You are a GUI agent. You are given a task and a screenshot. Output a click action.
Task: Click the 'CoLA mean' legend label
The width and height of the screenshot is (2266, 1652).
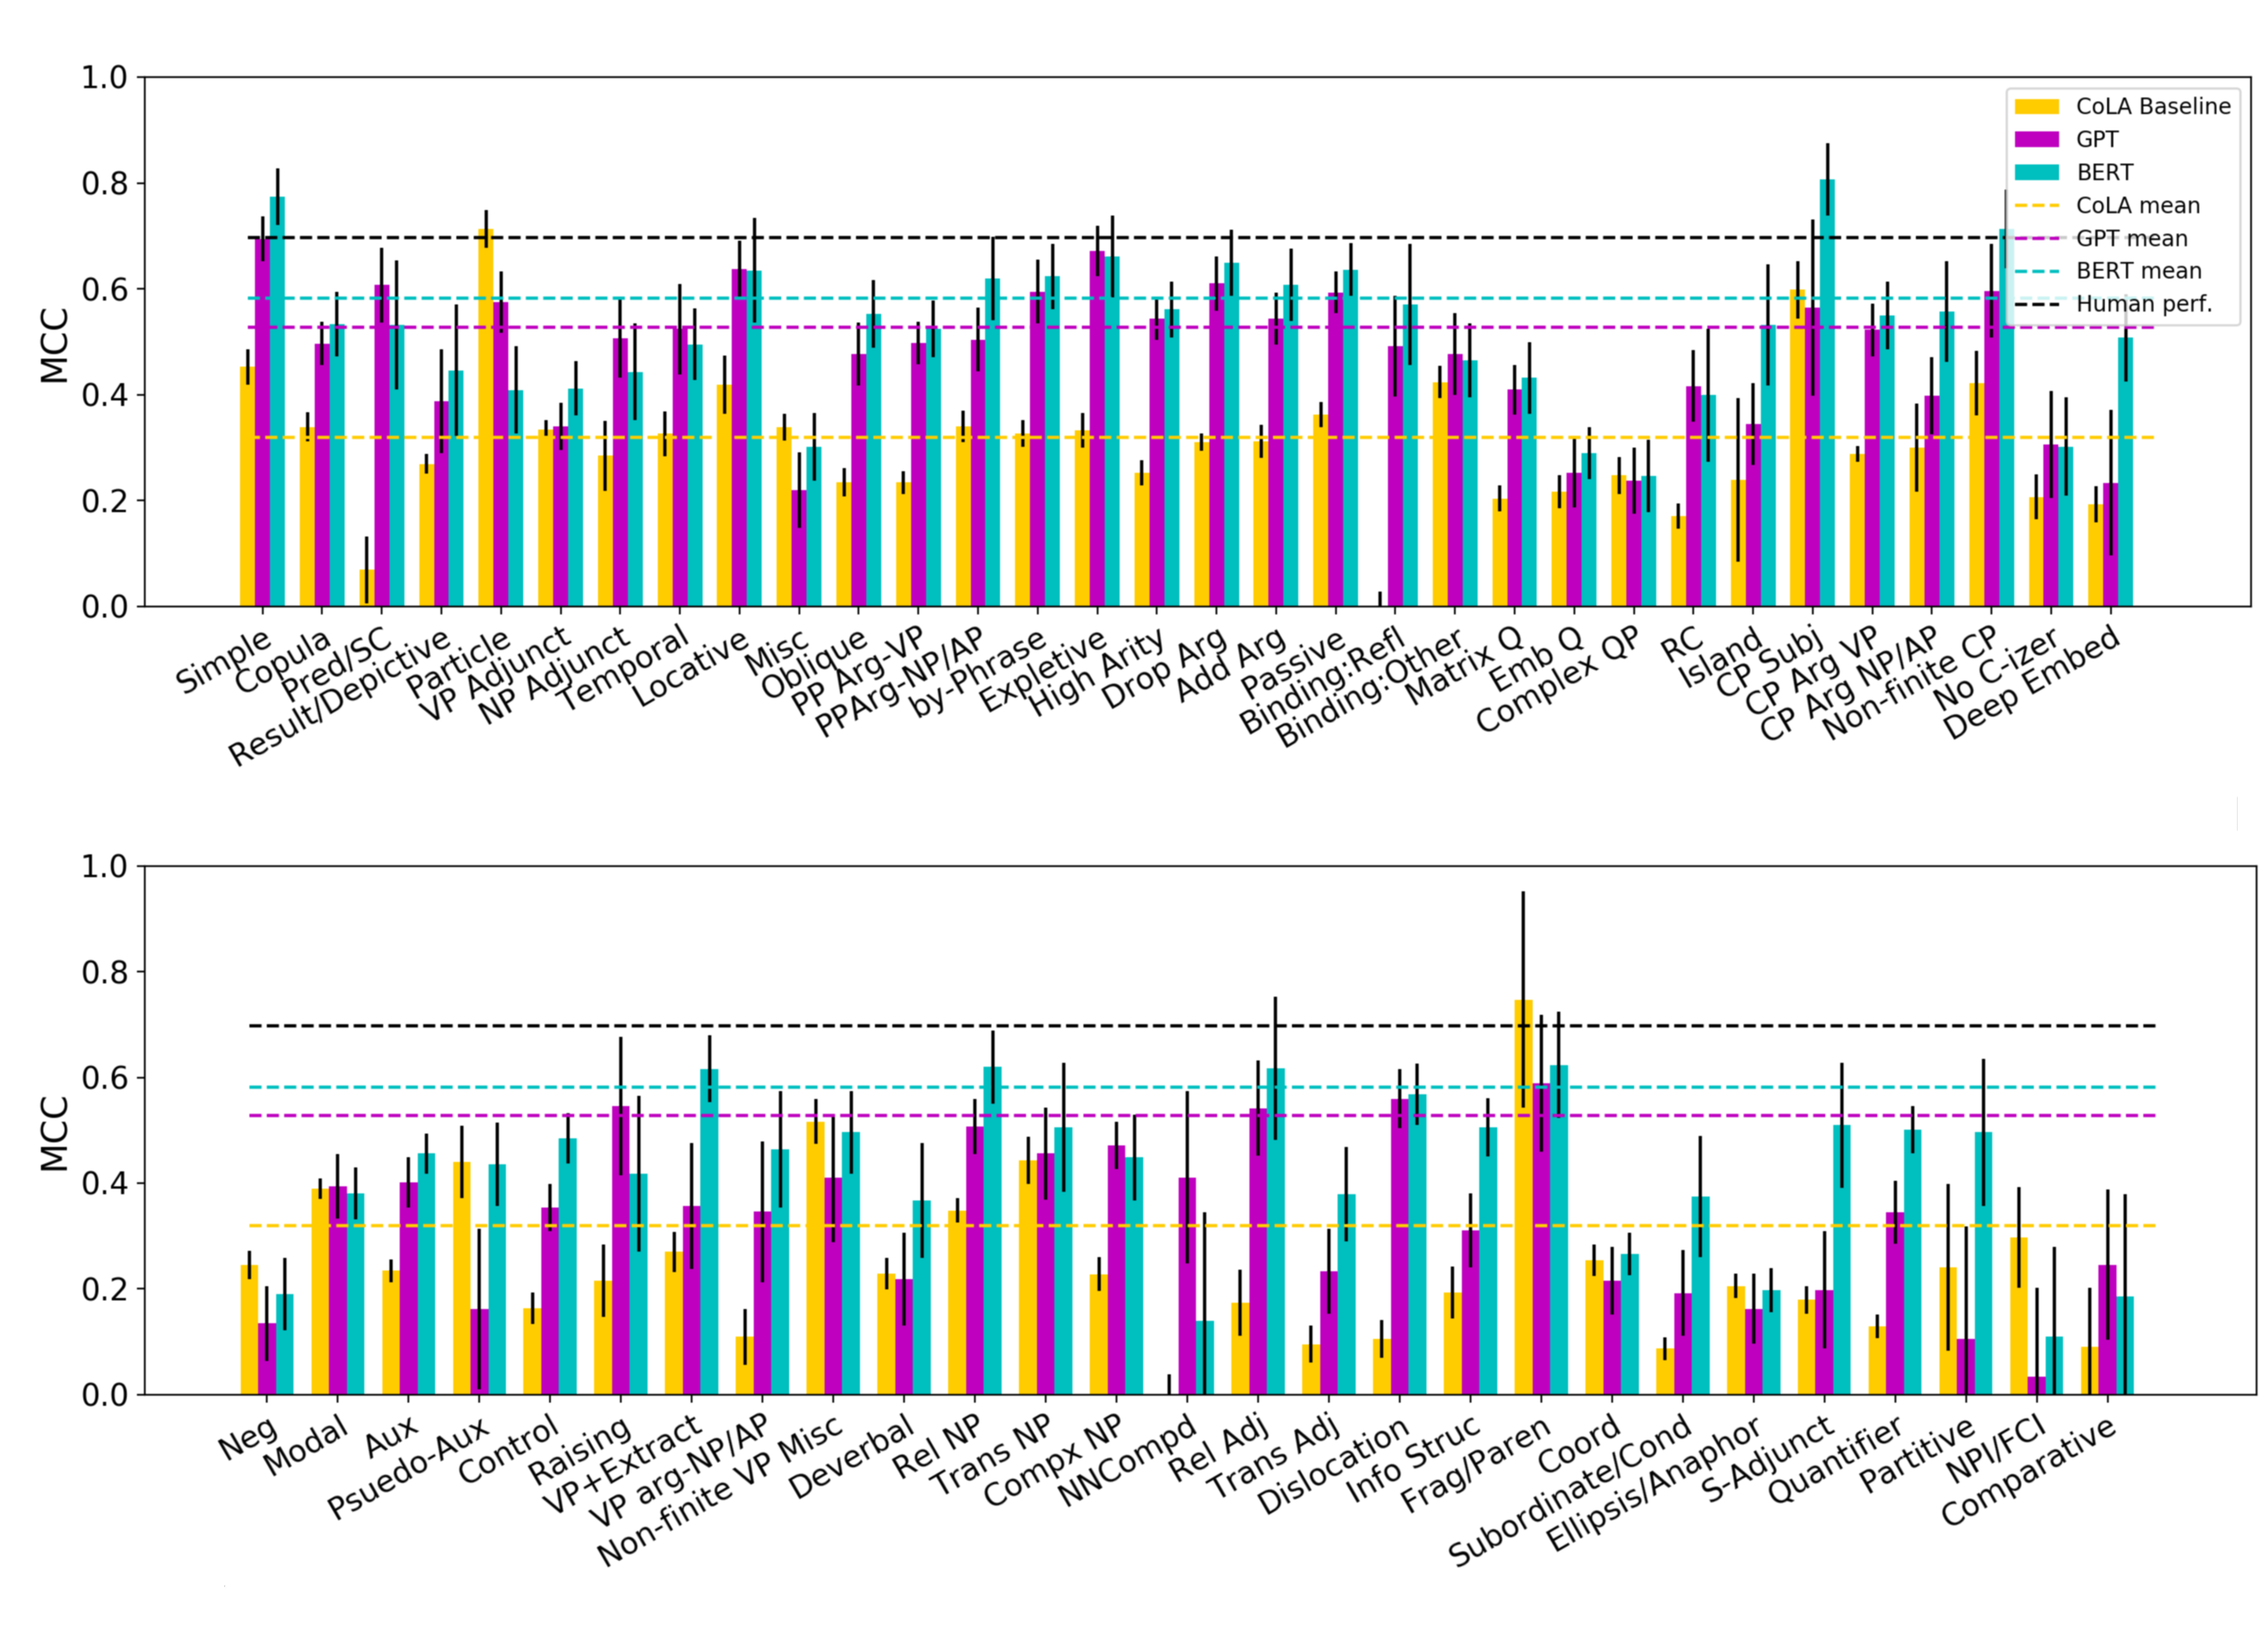coord(2138,206)
